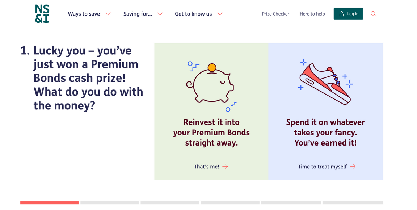Expand the Ways to save chevron
This screenshot has width=417, height=210.
(108, 14)
